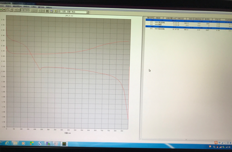Open the menu labeled (L)
Screen dimensions: 232x152
click(x=34, y=7)
